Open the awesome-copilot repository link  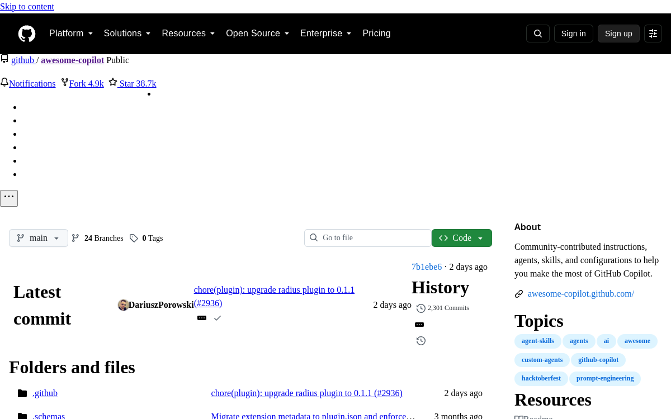pyautogui.click(x=73, y=60)
